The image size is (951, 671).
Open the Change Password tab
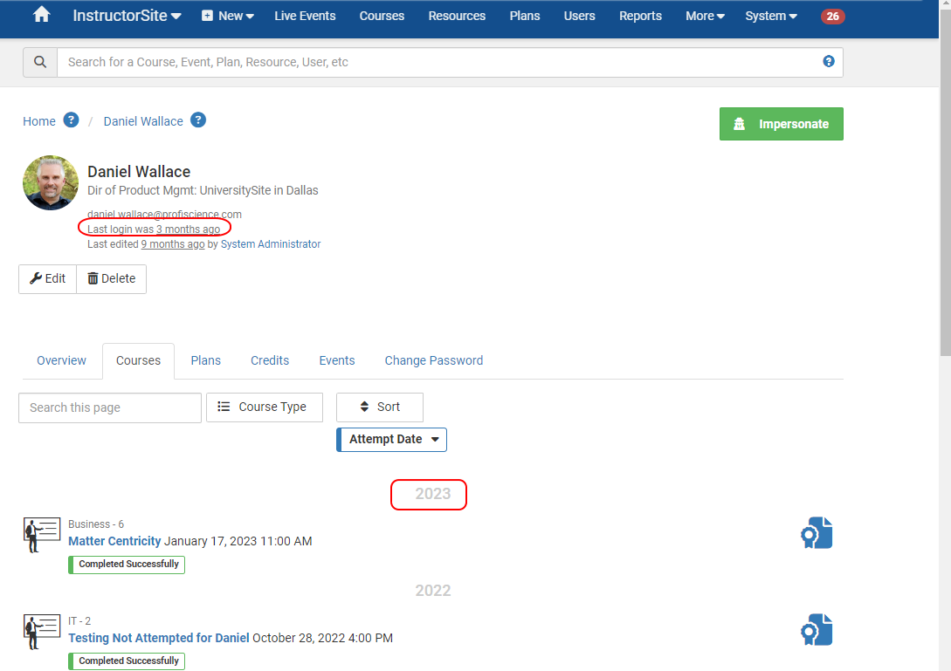pyautogui.click(x=434, y=360)
